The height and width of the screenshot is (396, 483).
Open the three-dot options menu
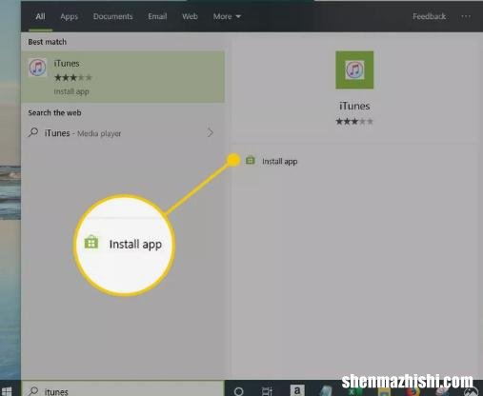[x=466, y=16]
